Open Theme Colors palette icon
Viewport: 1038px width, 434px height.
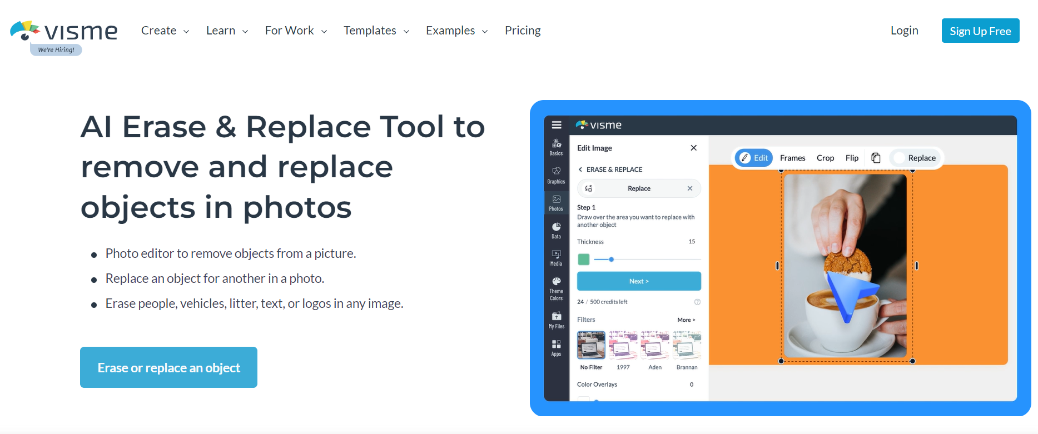coord(556,288)
